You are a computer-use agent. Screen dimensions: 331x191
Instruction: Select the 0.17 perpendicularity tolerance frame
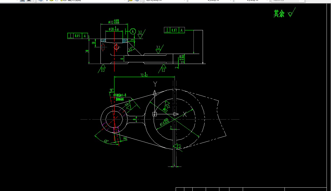point(174,30)
